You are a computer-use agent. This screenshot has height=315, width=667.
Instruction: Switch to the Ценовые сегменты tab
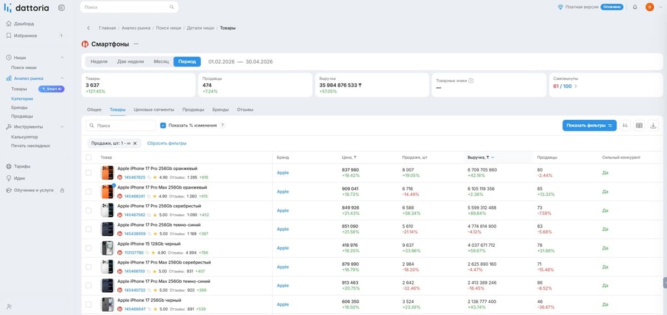tap(154, 110)
